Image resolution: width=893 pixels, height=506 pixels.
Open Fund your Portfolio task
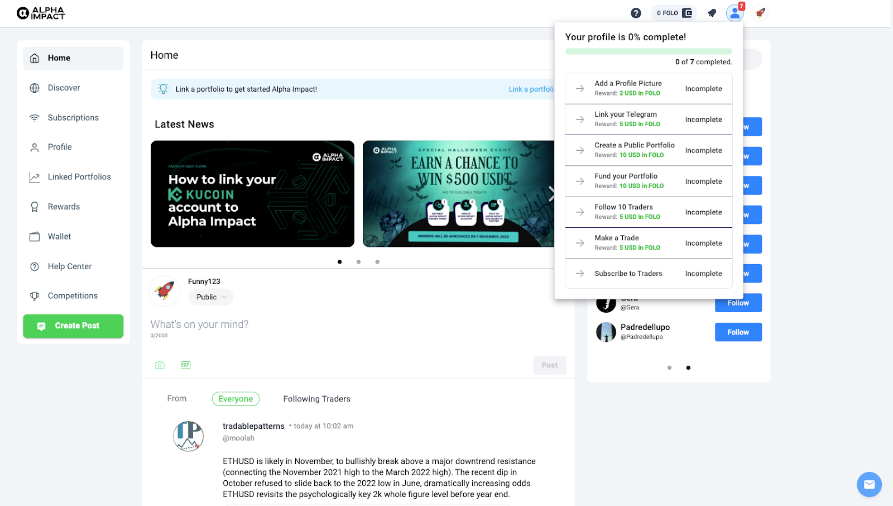pos(649,182)
